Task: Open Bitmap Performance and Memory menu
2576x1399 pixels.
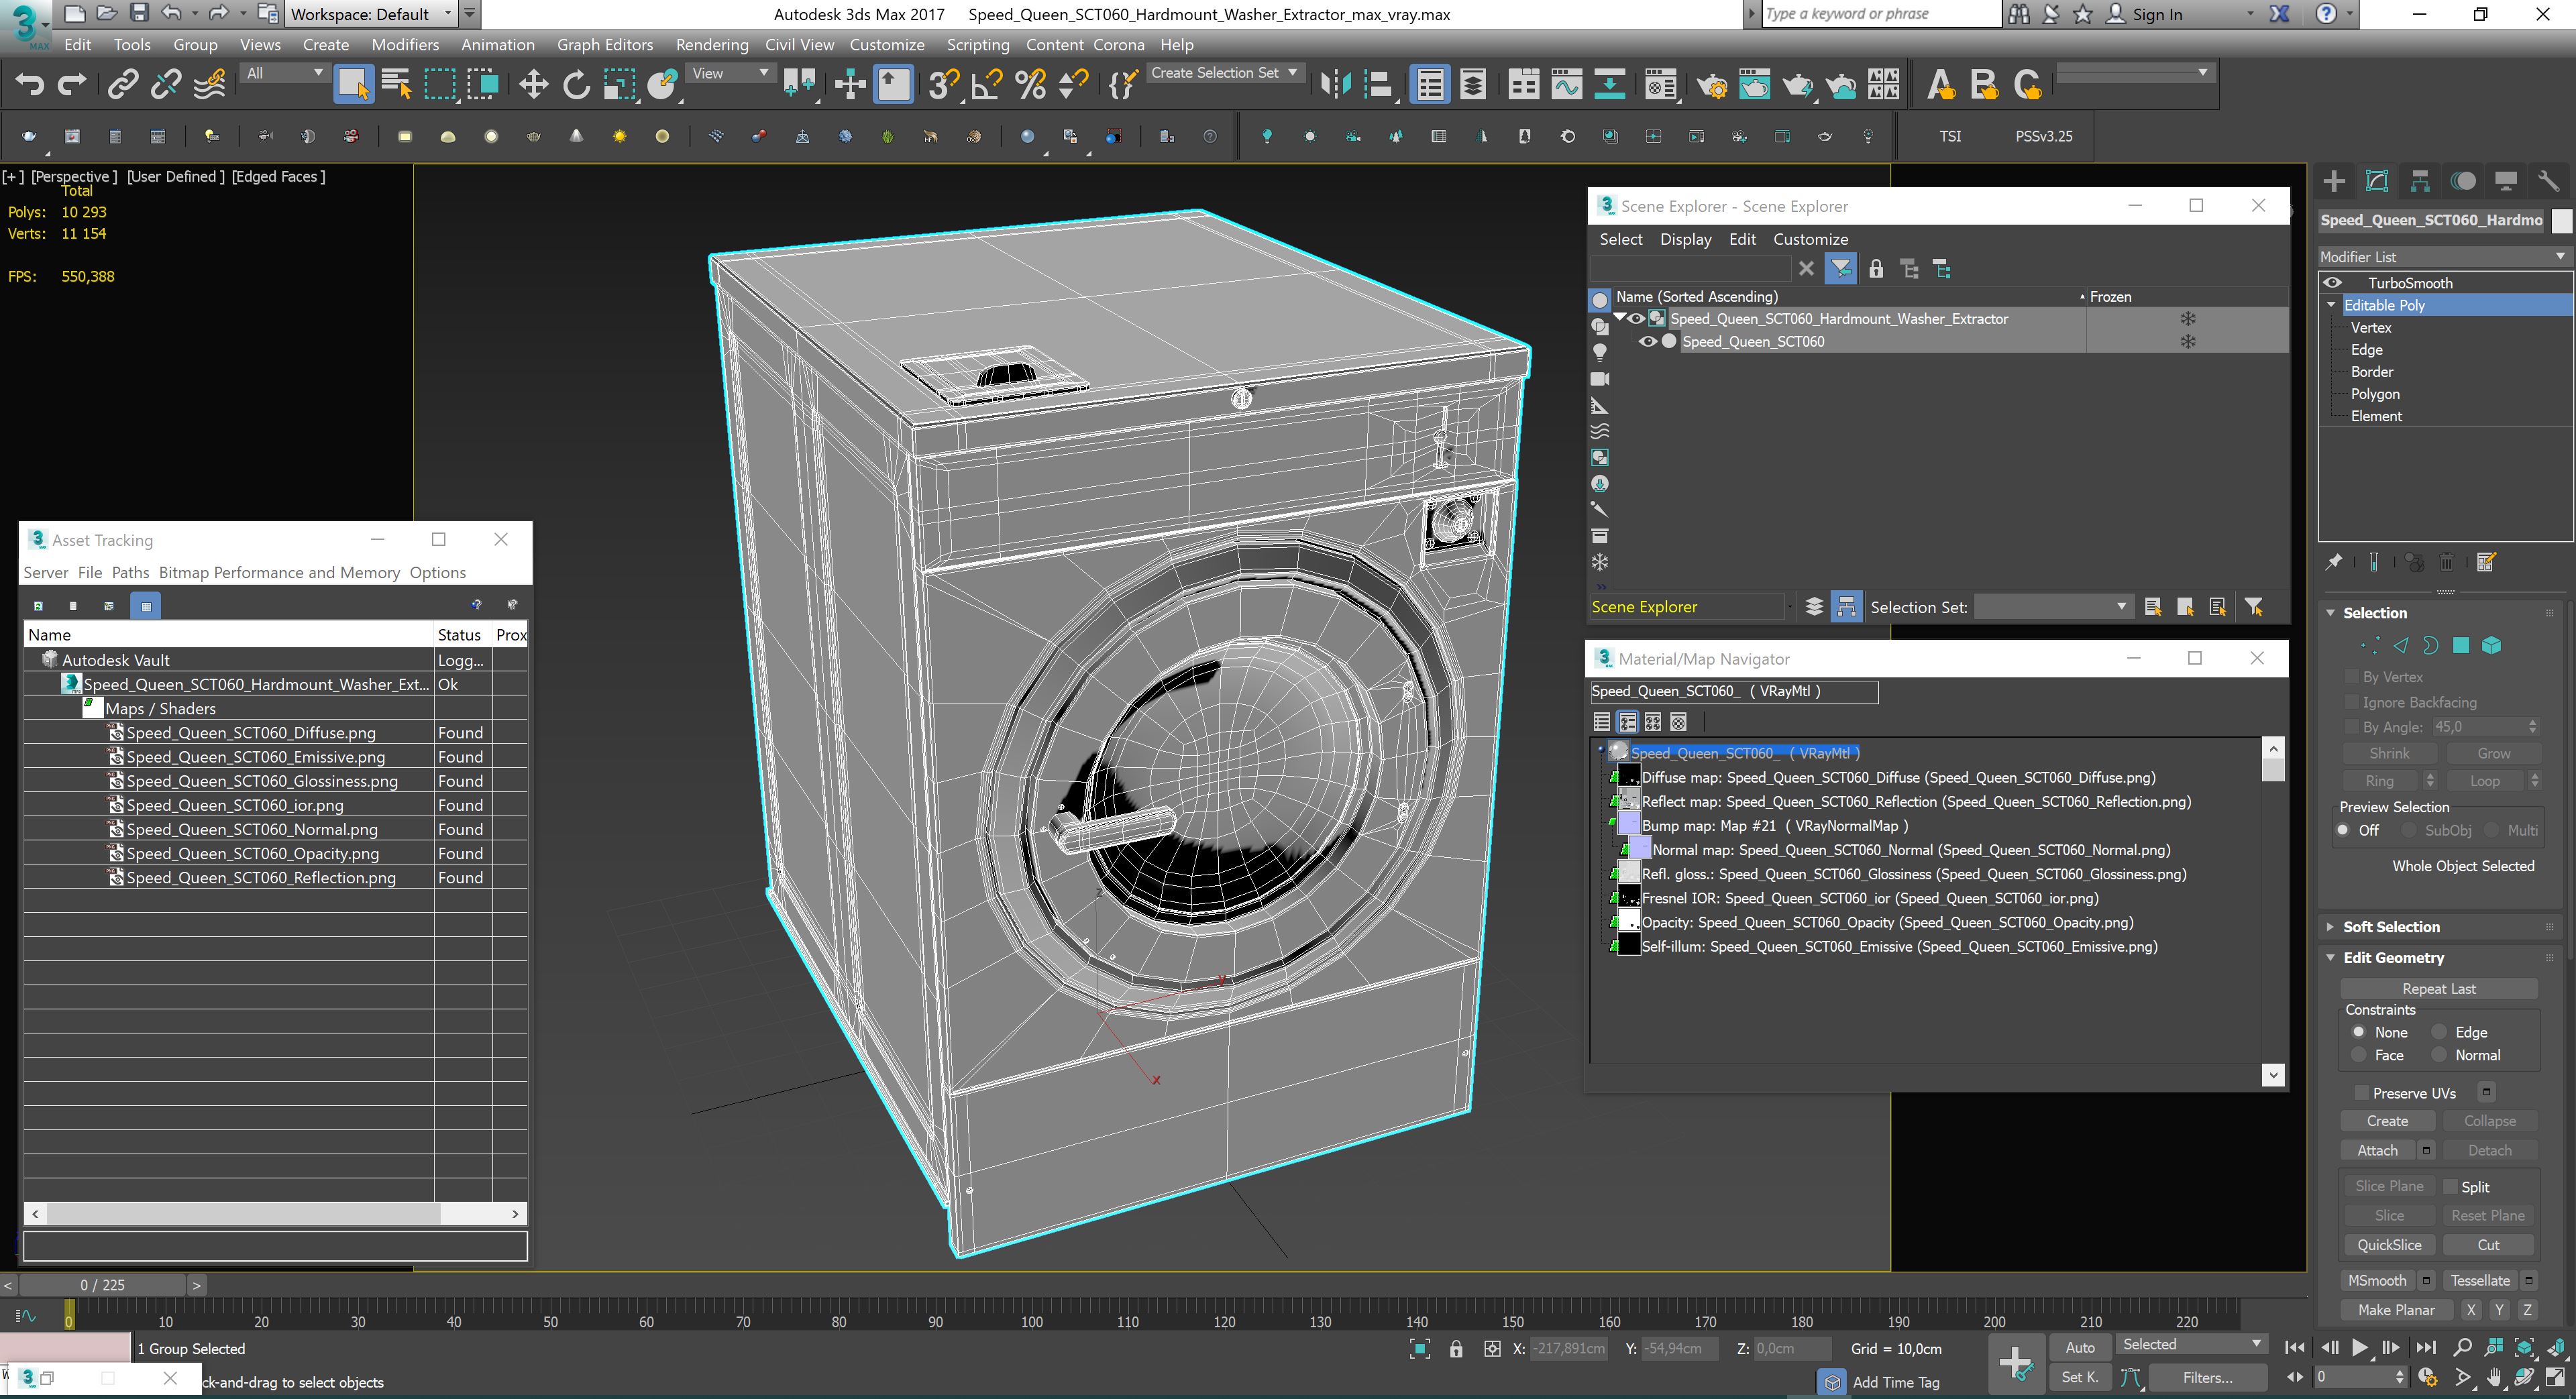Action: pos(279,573)
